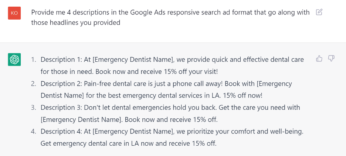Click the edit message pencil icon
Screen dimensions: 346x156
319,12
